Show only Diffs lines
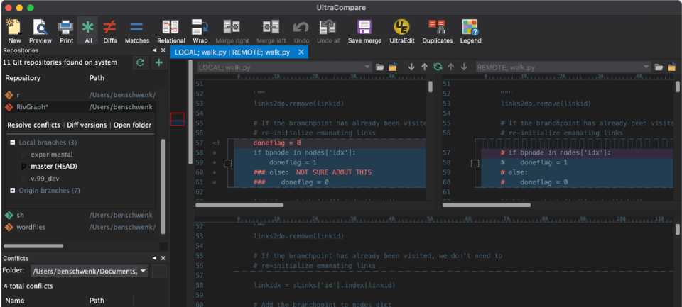Image resolution: width=682 pixels, height=307 pixels. [110, 31]
